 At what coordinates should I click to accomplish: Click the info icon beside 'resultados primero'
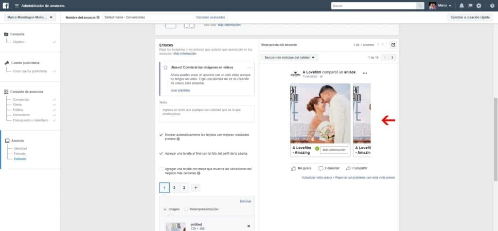[178, 139]
